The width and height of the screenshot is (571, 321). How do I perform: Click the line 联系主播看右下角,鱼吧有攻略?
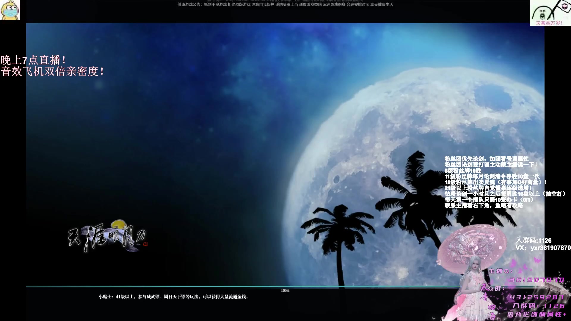(484, 206)
